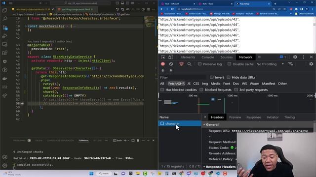
Task: Click the Windows taskbar Search box
Action: click(x=104, y=174)
